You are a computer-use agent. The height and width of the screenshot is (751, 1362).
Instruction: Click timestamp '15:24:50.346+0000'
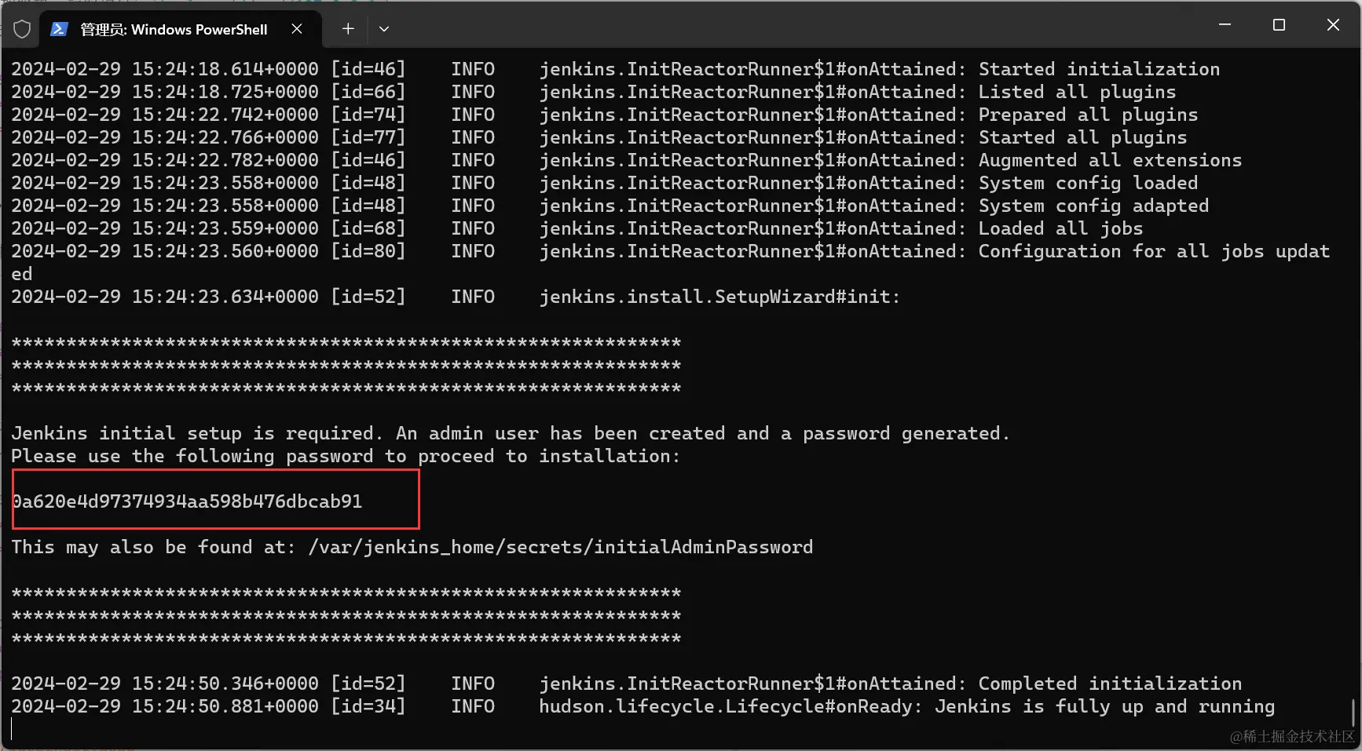point(225,684)
